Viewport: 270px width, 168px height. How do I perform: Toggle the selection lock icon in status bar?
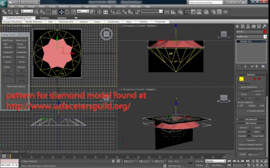pyautogui.click(x=113, y=161)
